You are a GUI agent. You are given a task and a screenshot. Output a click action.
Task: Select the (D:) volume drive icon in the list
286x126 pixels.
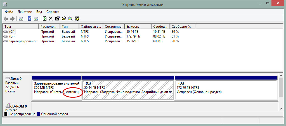point(6,36)
